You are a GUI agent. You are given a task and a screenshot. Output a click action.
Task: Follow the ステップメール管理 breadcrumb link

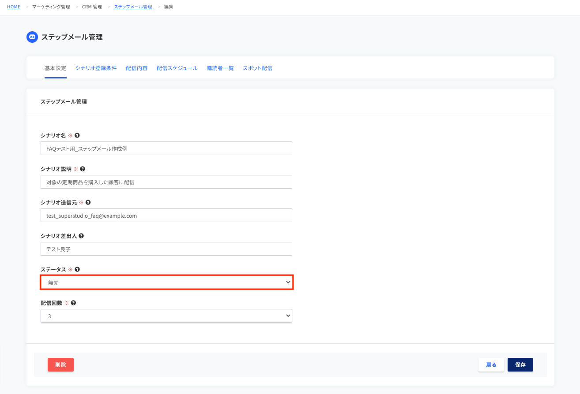coord(133,7)
